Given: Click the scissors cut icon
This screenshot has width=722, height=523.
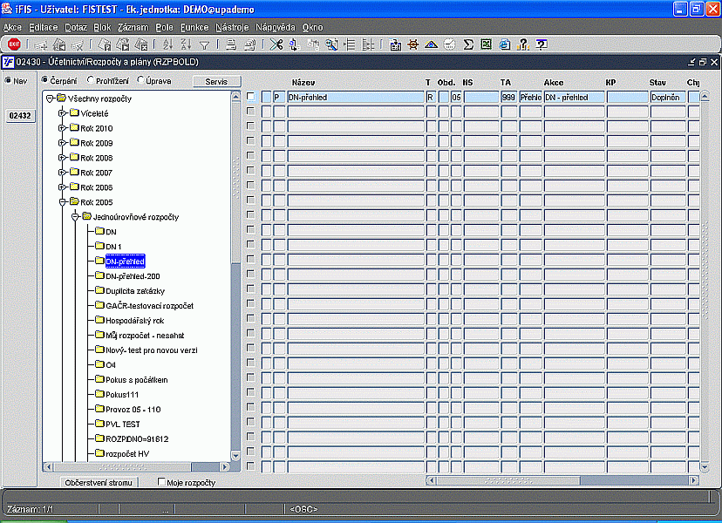Looking at the screenshot, I should tap(276, 44).
